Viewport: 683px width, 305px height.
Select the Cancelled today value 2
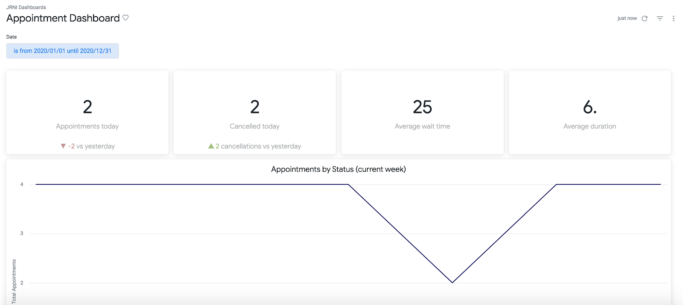point(255,107)
